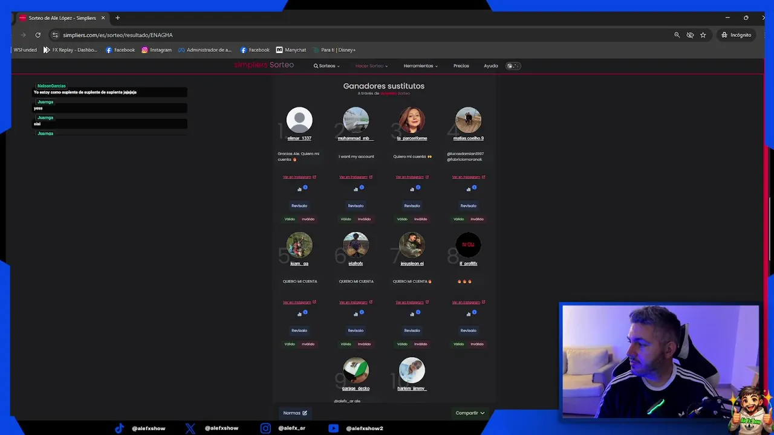Open the Ayuda menu item
Image resolution: width=774 pixels, height=435 pixels.
[x=491, y=66]
